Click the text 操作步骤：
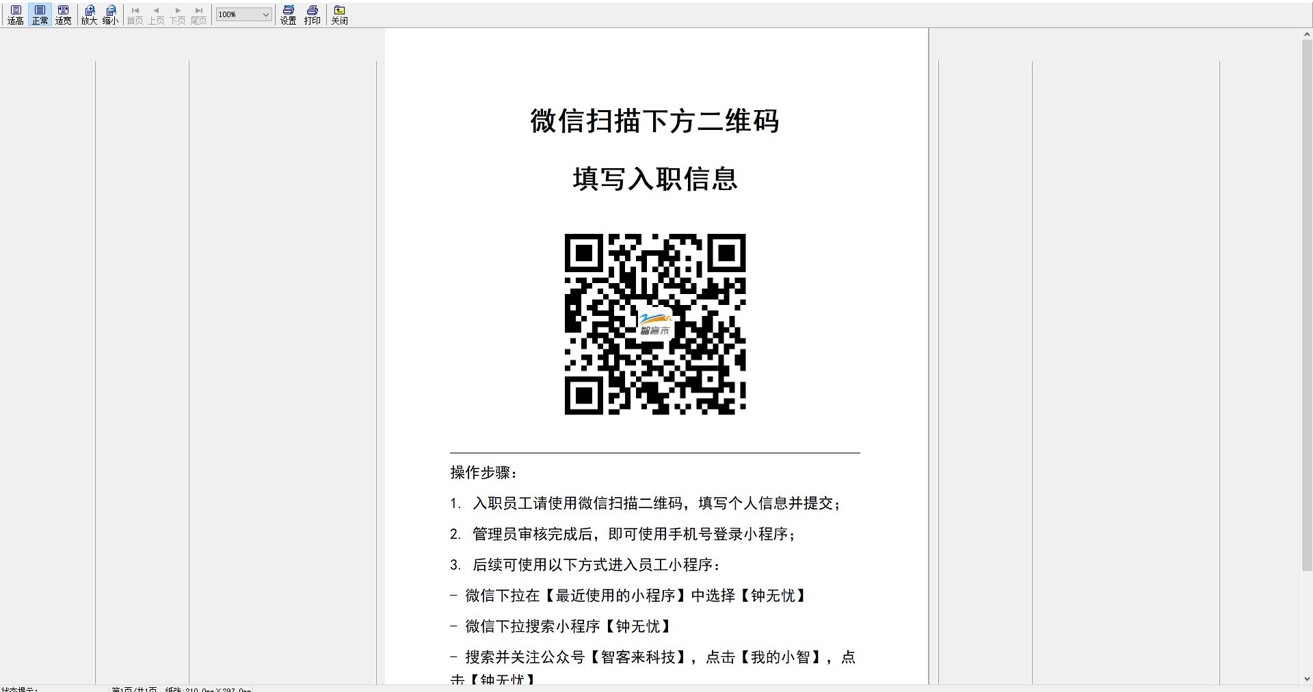This screenshot has width=1313, height=692. click(x=484, y=473)
